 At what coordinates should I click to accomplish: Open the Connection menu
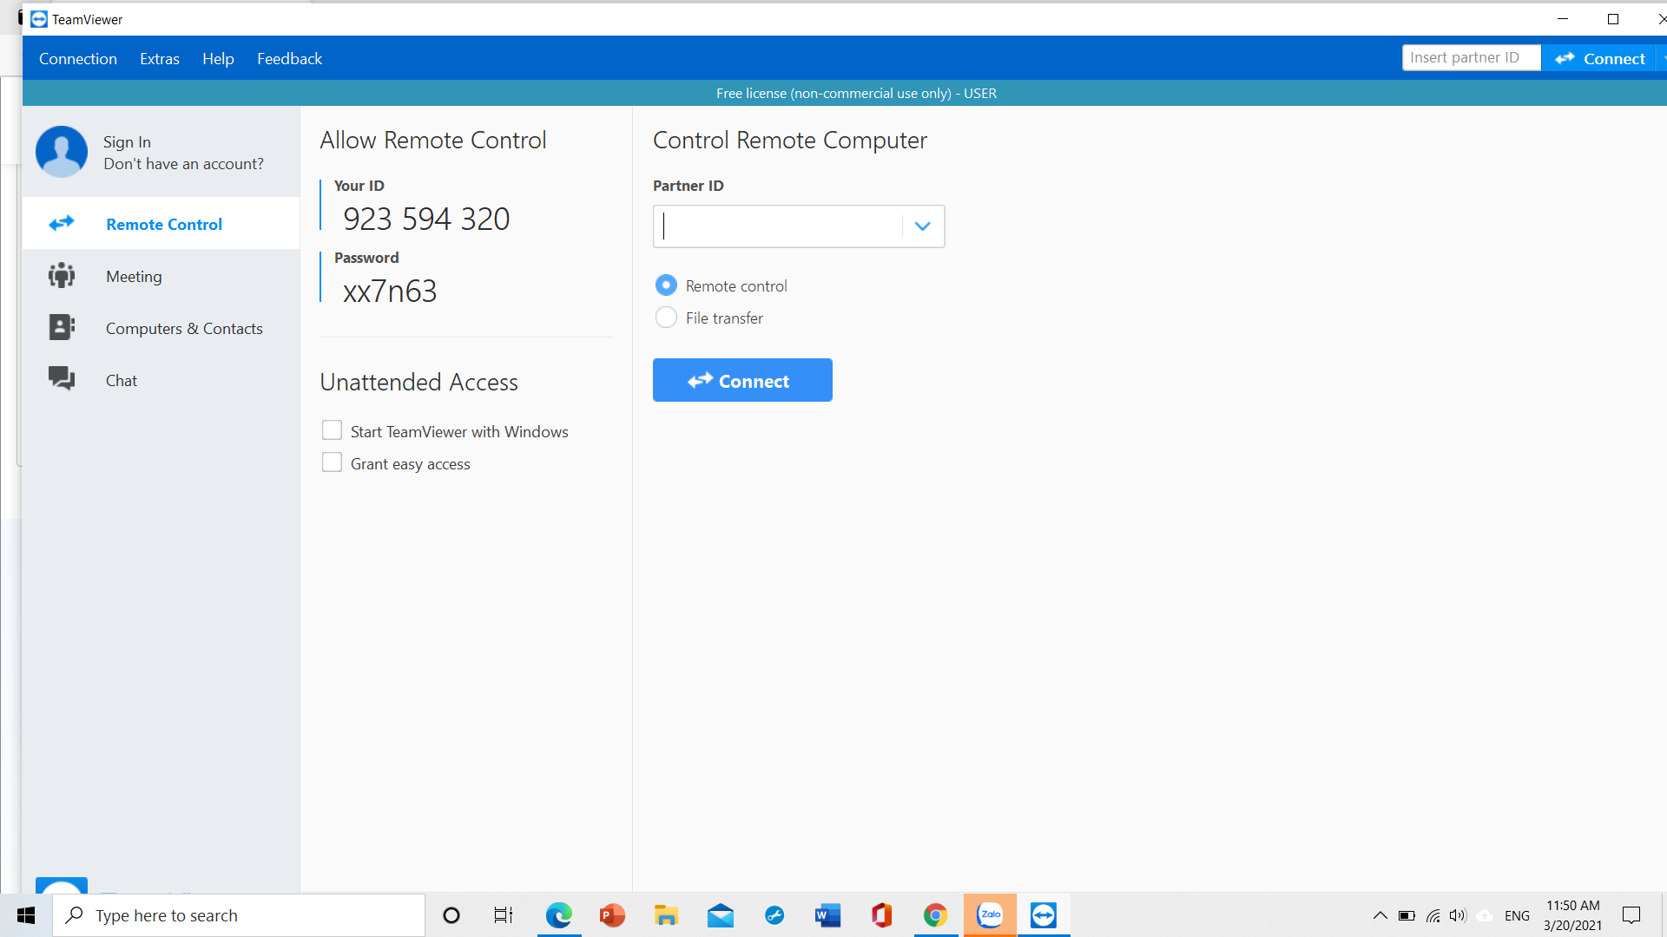coord(78,58)
